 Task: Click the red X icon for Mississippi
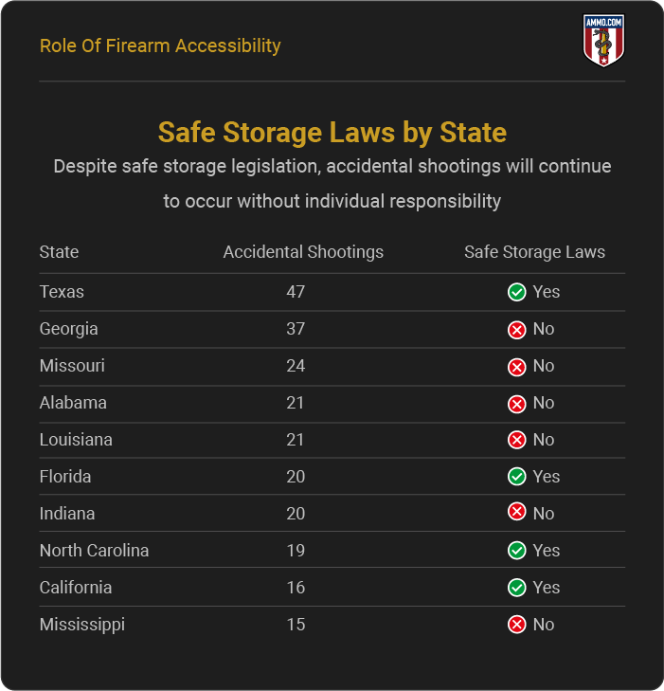point(517,625)
